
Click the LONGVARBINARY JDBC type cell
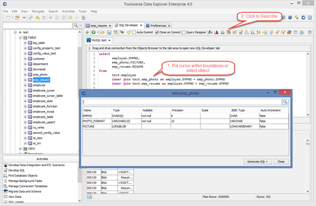[x=244, y=126]
